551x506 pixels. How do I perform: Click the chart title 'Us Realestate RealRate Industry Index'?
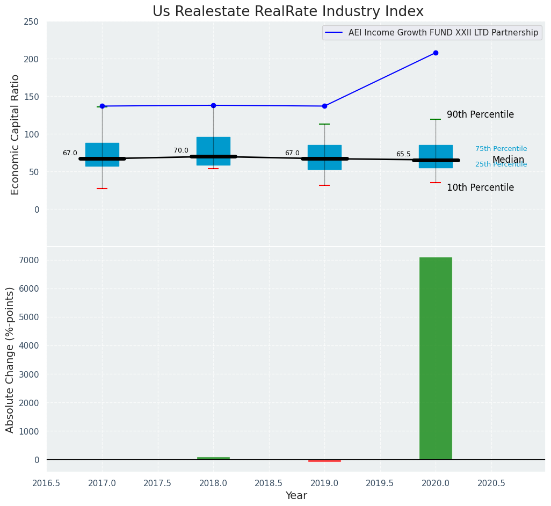pyautogui.click(x=288, y=12)
